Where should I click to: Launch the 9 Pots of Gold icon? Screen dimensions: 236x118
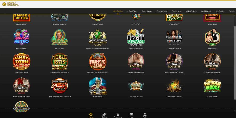tap(174, 17)
